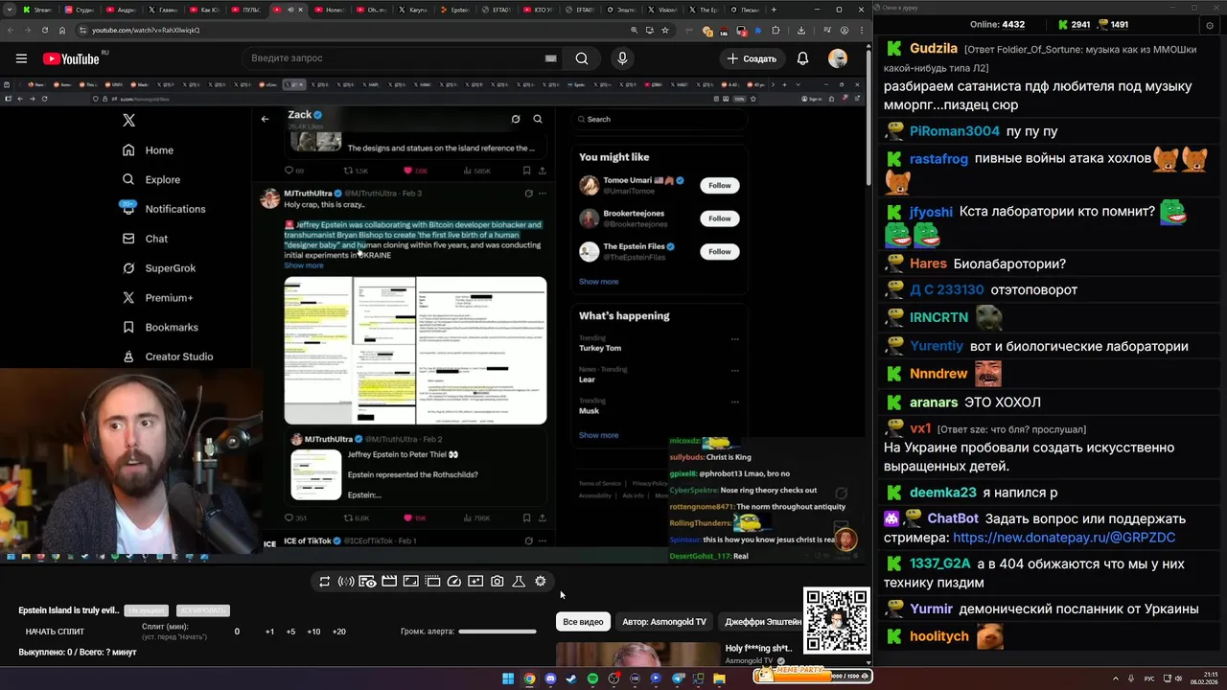Open the on-screen keyboard in search box

click(x=550, y=58)
